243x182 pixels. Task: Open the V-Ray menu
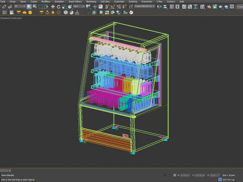click(159, 2)
